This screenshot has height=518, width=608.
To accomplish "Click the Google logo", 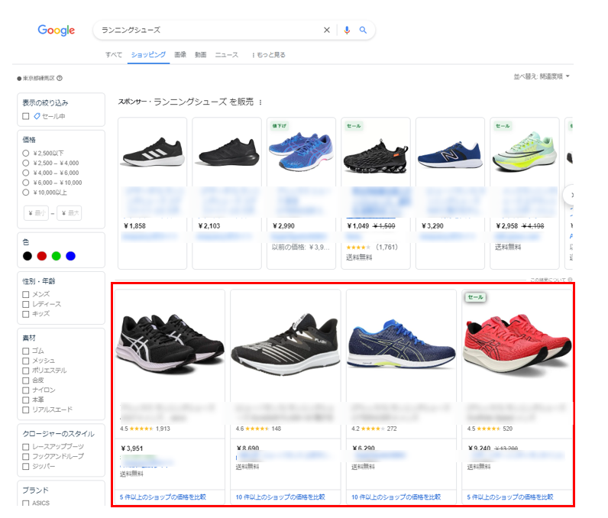I will click(x=57, y=31).
